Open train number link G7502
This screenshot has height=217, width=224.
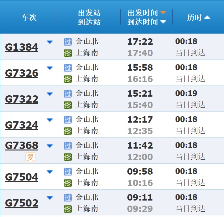click(22, 203)
